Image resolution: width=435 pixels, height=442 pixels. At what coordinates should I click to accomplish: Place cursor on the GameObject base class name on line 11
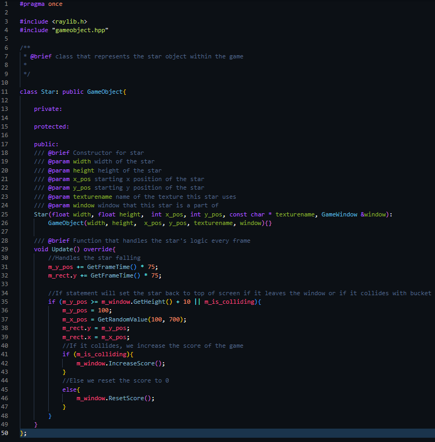[x=104, y=92]
